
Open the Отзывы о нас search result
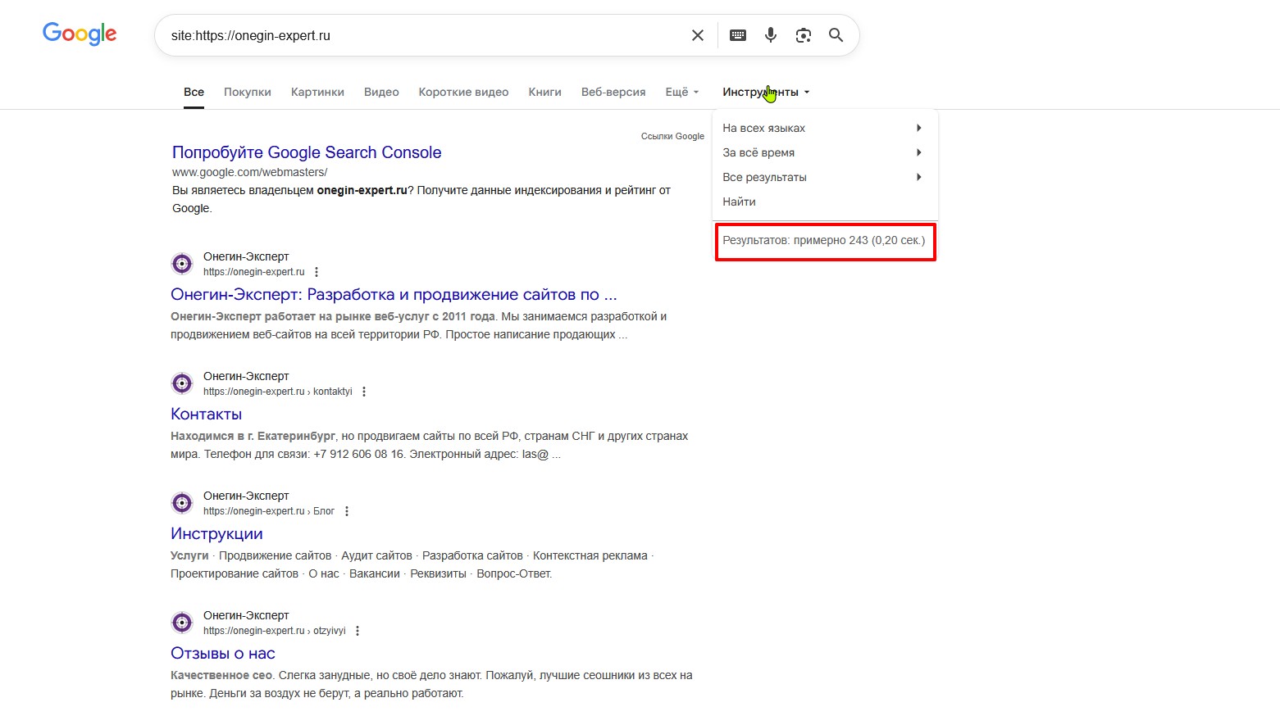223,654
